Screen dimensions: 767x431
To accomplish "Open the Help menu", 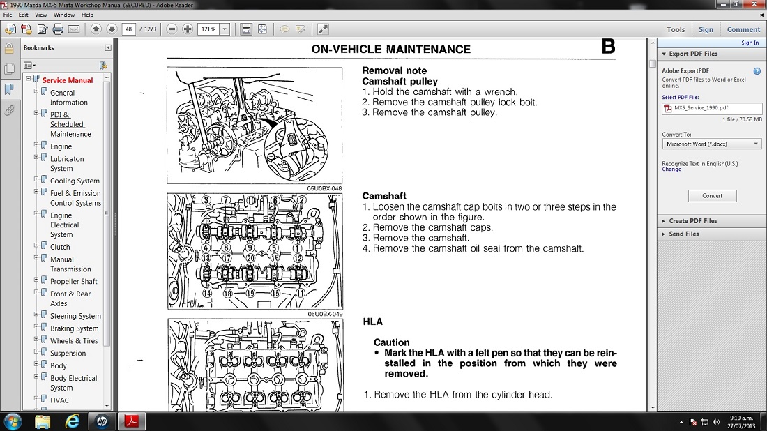I will [x=88, y=15].
